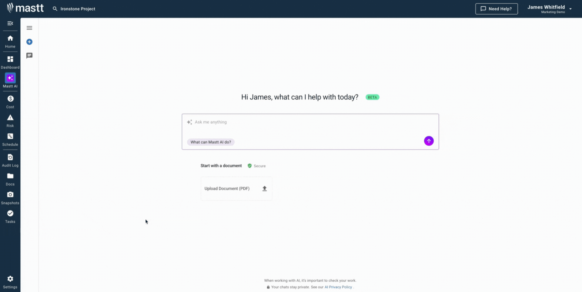Image resolution: width=582 pixels, height=292 pixels.
Task: Open the chat history icon
Action: (x=29, y=55)
